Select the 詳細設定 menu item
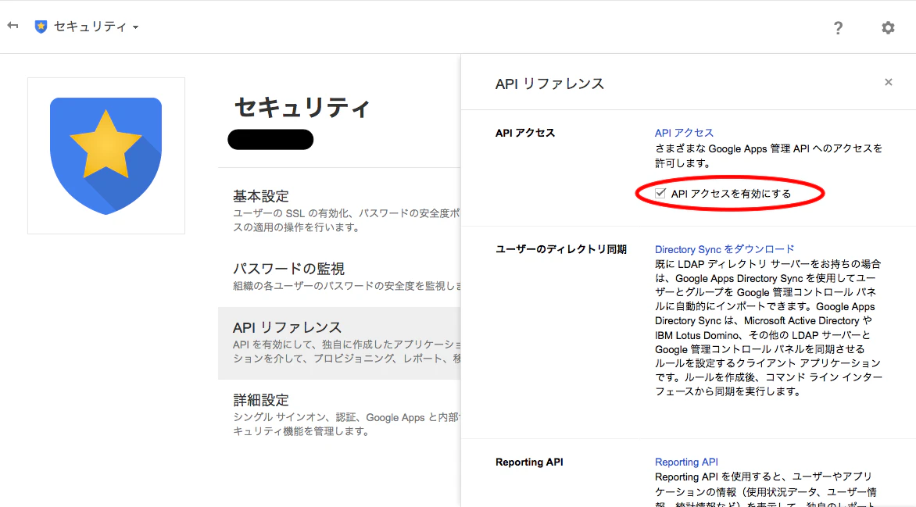This screenshot has height=507, width=916. [x=339, y=415]
